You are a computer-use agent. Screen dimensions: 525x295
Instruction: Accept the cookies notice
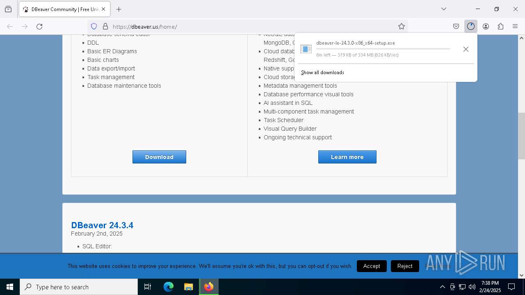pyautogui.click(x=372, y=266)
